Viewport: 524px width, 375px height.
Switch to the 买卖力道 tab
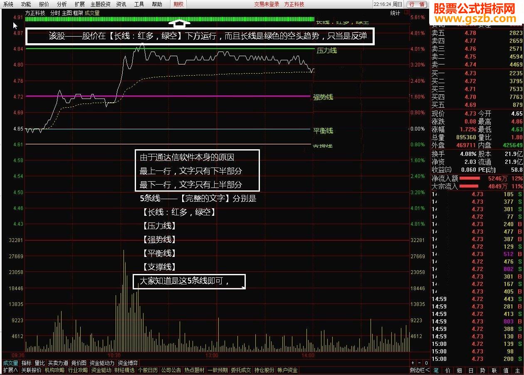coord(58,363)
